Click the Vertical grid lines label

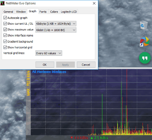[x=14, y=53]
